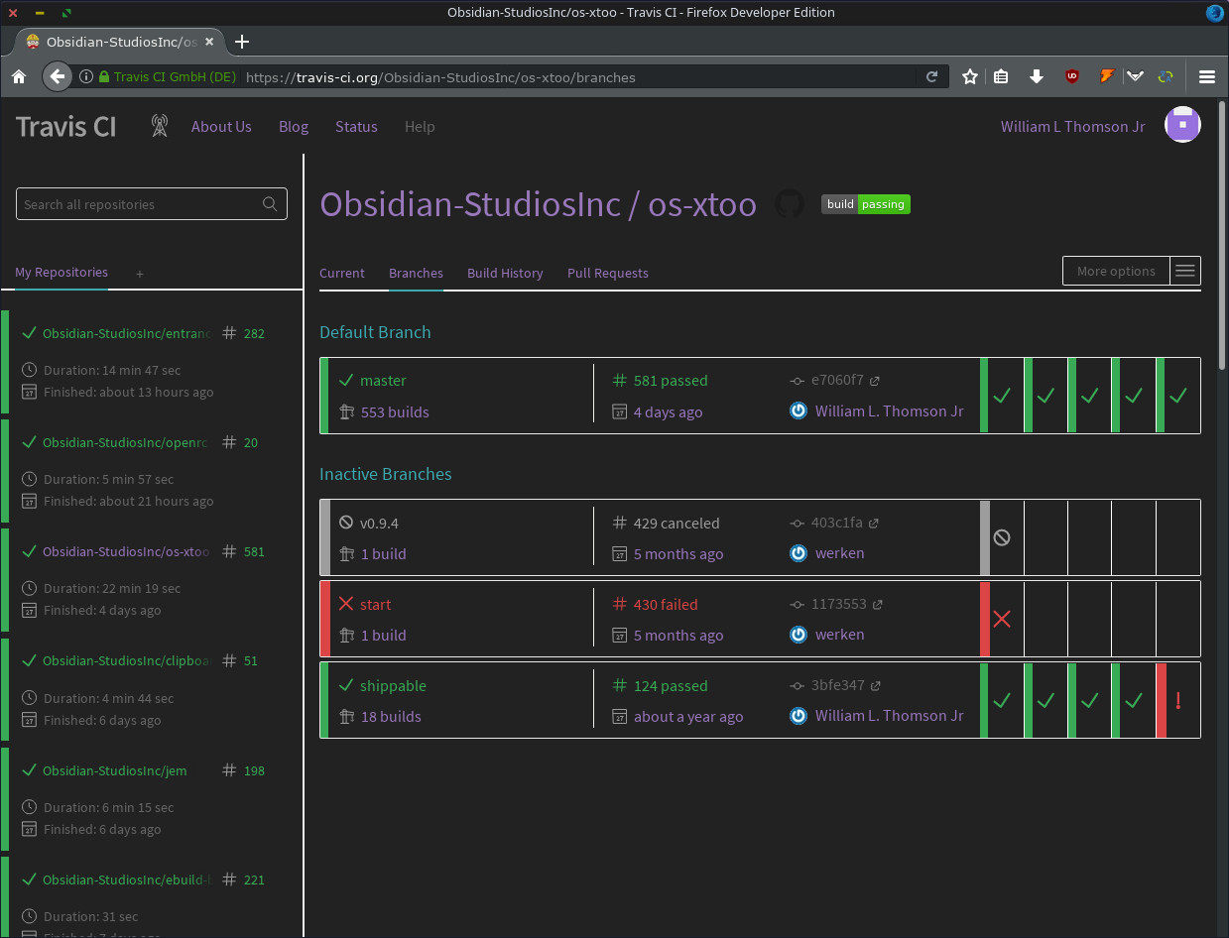Click the Search all repositories field
Image resolution: width=1229 pixels, height=938 pixels.
tap(152, 204)
